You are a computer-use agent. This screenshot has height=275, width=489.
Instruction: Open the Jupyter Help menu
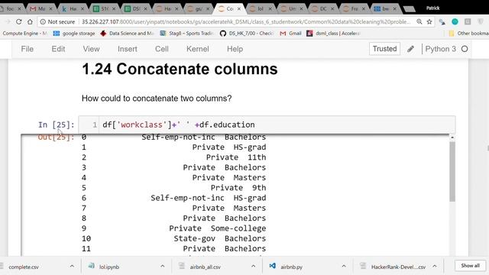235,49
